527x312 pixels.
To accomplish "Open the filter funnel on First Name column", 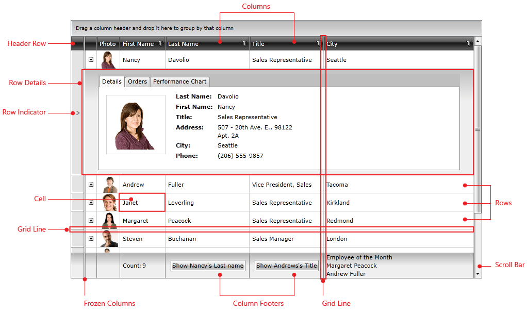I will [160, 43].
